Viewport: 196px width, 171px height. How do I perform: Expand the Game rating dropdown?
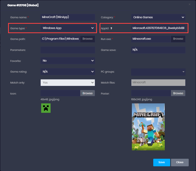pos(68,72)
